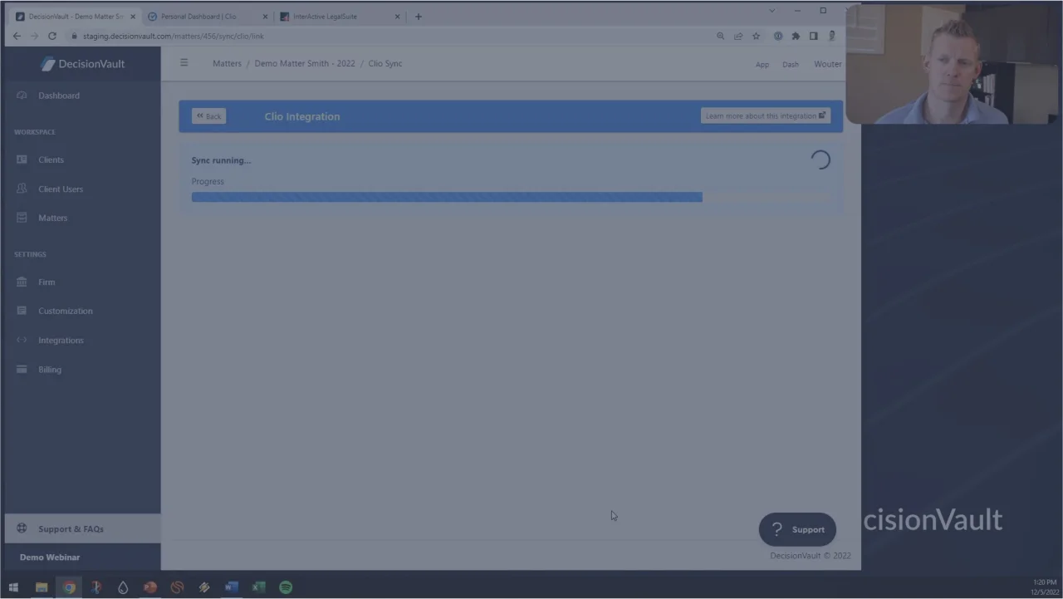Open File Explorer from taskbar
The width and height of the screenshot is (1063, 599).
pyautogui.click(x=42, y=587)
